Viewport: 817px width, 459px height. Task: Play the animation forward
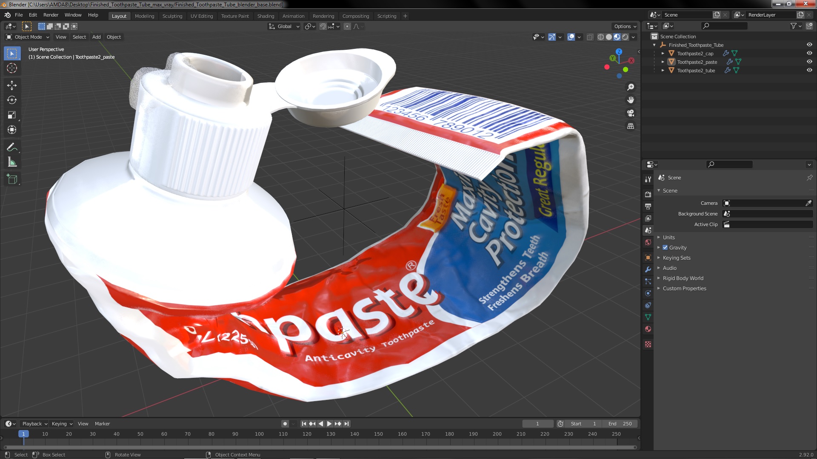tap(329, 424)
